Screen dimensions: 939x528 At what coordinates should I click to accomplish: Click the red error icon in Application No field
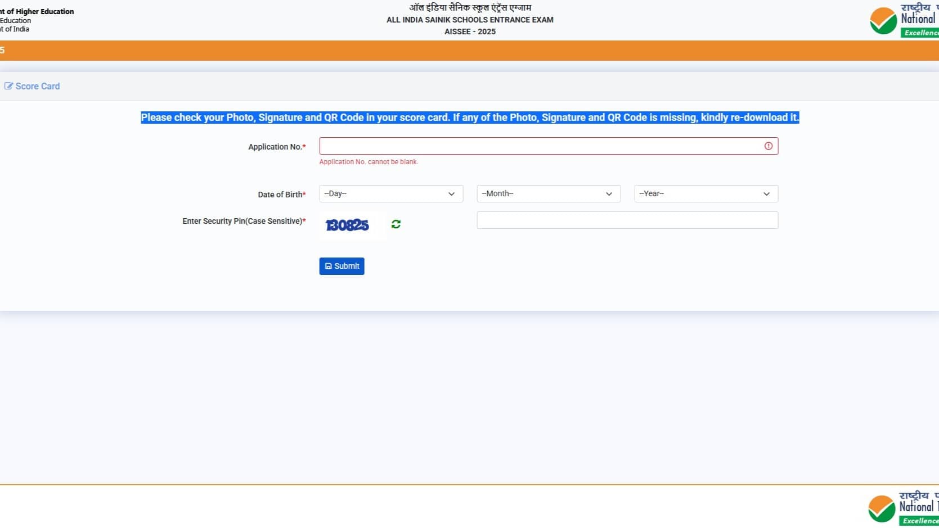(769, 146)
